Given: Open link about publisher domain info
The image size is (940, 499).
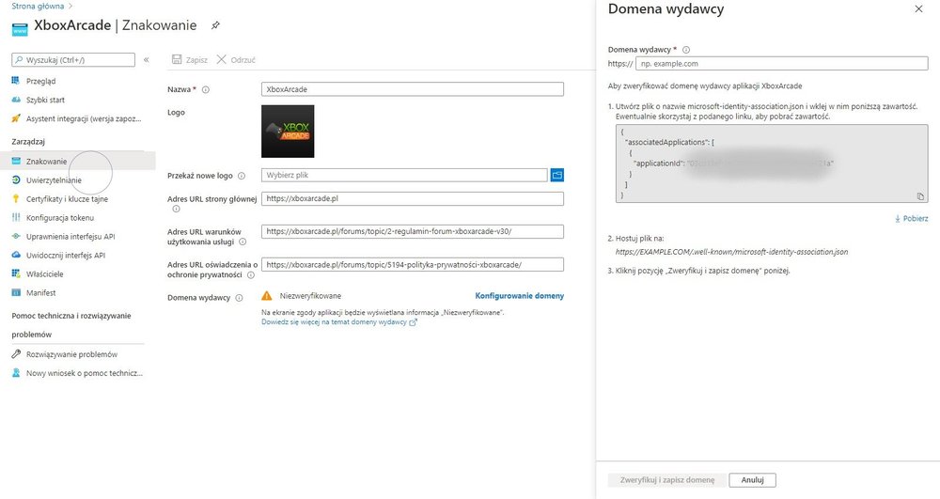Looking at the screenshot, I should 338,321.
